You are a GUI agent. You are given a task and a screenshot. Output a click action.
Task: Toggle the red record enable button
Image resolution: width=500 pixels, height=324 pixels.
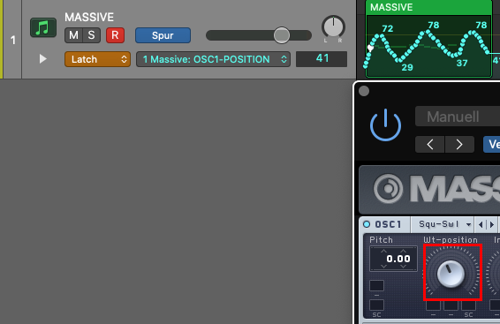click(x=115, y=35)
